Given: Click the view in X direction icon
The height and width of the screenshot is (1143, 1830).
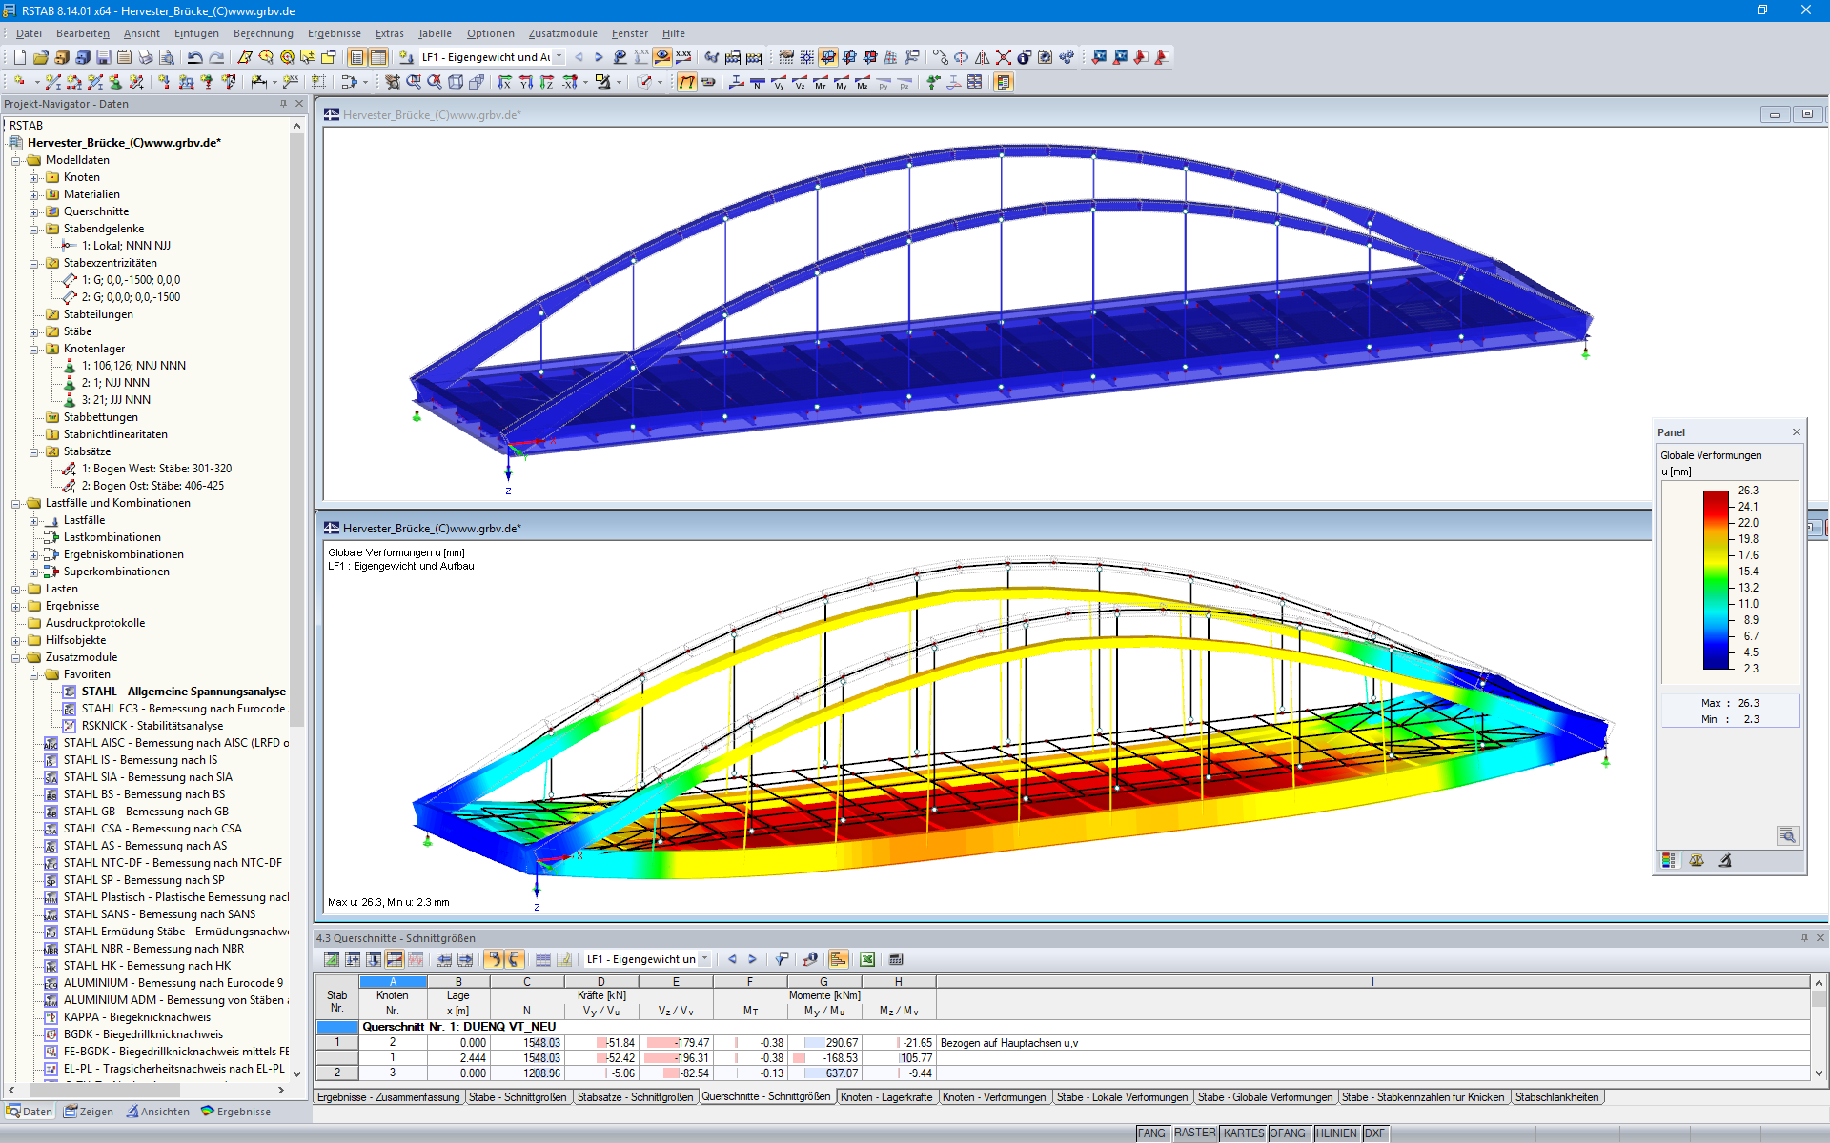Looking at the screenshot, I should 506,82.
